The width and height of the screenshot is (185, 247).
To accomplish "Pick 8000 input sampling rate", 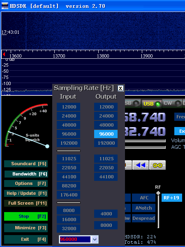I will (68, 210).
